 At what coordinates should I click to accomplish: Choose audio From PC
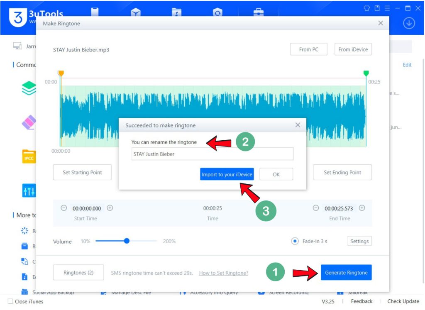[x=308, y=49]
